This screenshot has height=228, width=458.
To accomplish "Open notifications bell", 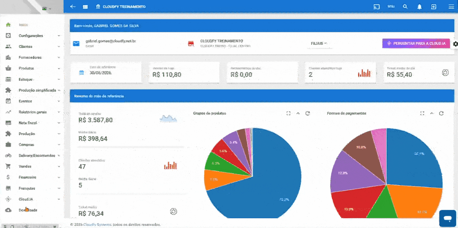I will click(x=419, y=7).
